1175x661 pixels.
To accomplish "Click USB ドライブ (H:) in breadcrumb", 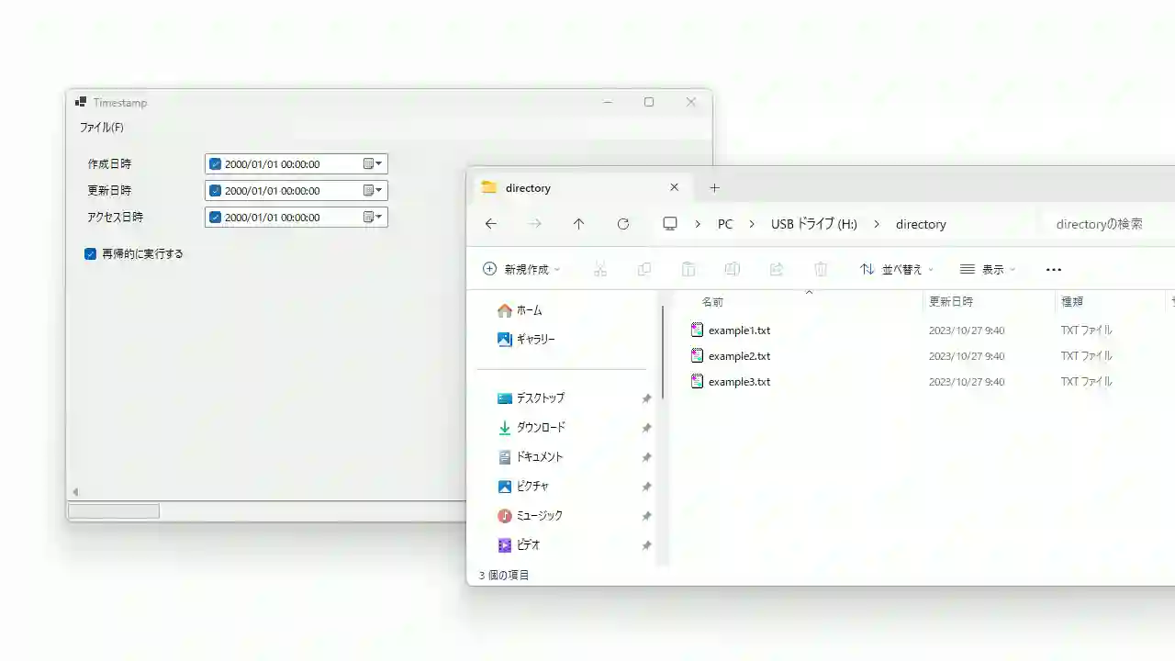I will coord(813,224).
